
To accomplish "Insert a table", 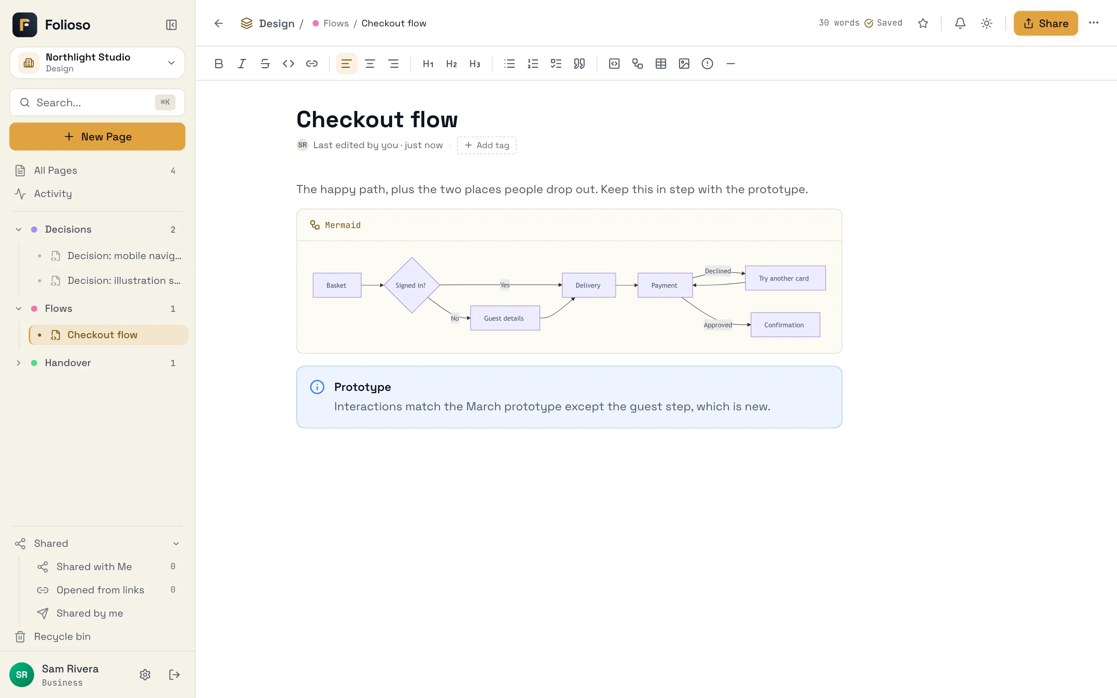I will [x=661, y=64].
